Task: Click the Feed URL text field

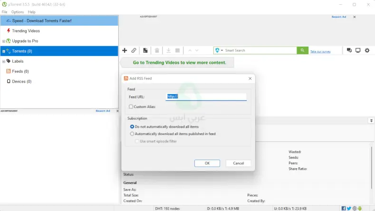Action: pos(206,96)
